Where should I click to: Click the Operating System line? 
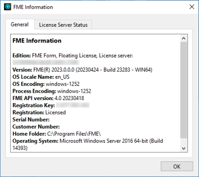click(x=88, y=144)
